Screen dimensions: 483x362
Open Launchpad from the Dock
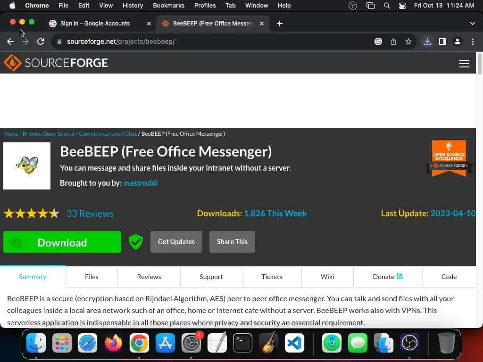tap(62, 343)
